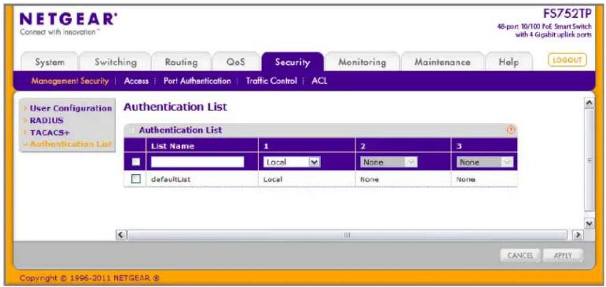Click the Authentication List page heading
This screenshot has height=287, width=606.
(175, 107)
